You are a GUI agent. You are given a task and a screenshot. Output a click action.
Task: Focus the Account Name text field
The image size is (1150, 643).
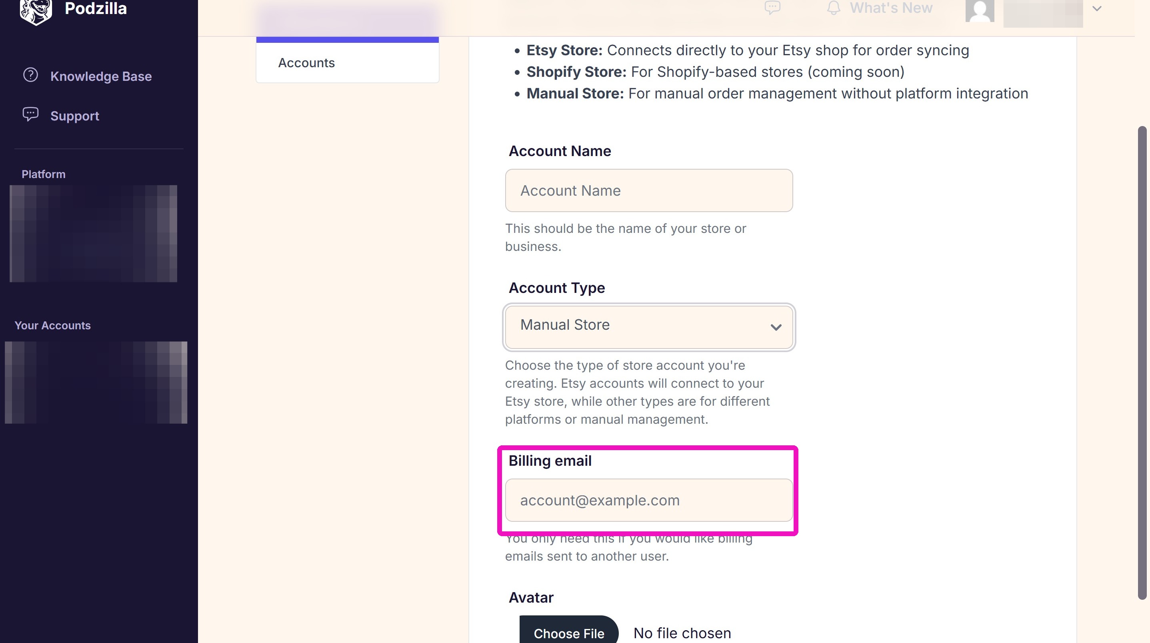tap(649, 190)
